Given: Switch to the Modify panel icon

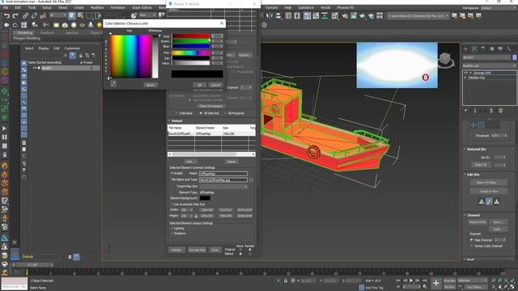Looking at the screenshot, I should tap(474, 48).
